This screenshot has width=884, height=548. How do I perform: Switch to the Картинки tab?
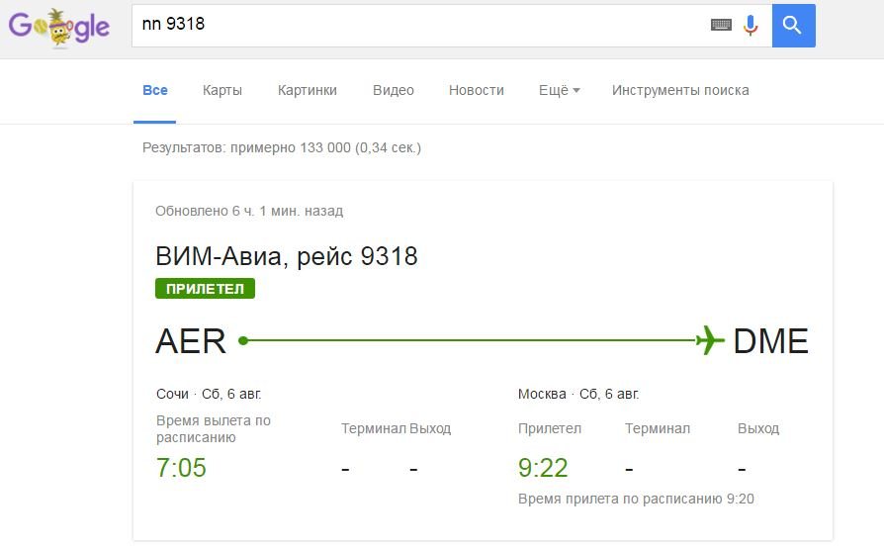coord(308,90)
